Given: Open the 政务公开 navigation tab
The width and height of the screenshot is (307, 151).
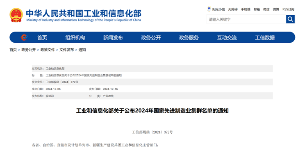Looking at the screenshot, I should (151, 37).
